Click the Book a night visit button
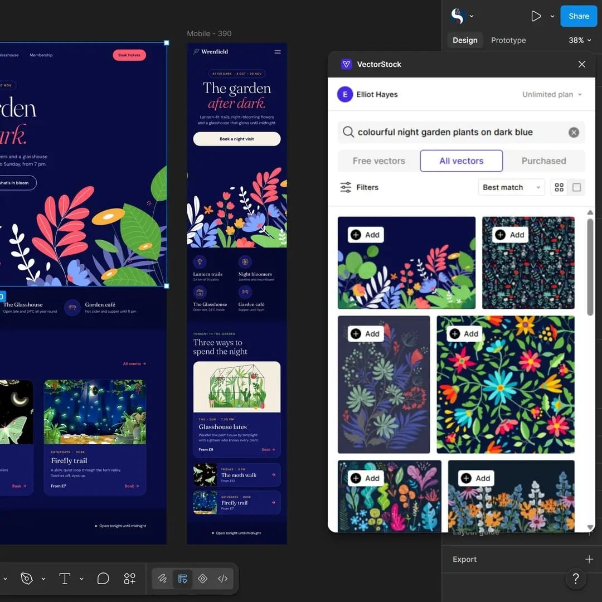The width and height of the screenshot is (602, 602). coord(236,139)
